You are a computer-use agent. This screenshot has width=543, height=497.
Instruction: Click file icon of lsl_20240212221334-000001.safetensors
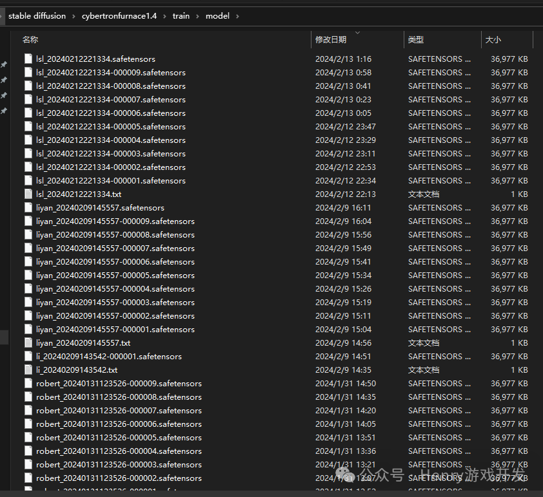point(28,180)
